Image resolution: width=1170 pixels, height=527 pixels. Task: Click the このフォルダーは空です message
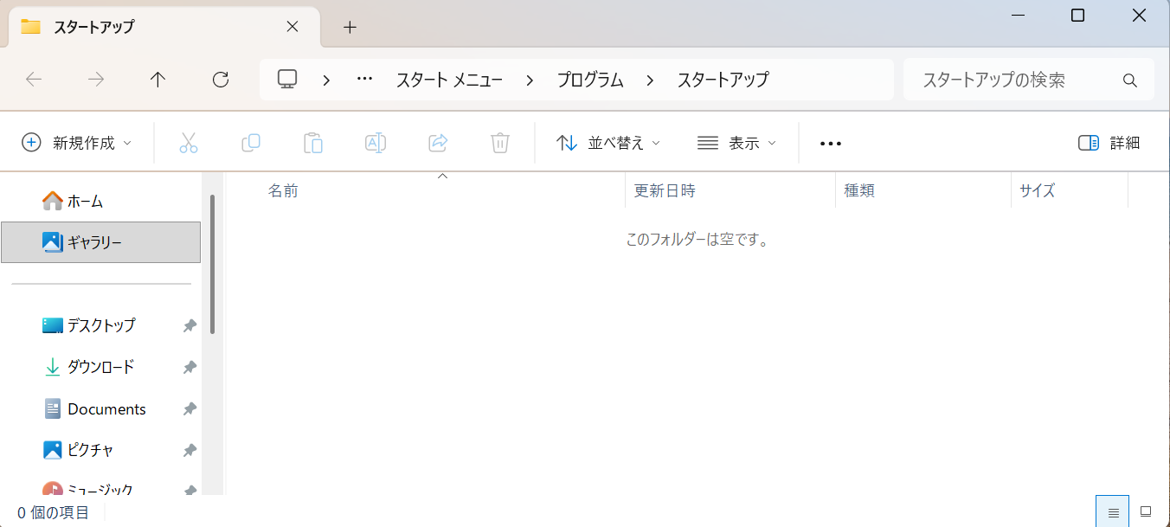[x=697, y=239]
